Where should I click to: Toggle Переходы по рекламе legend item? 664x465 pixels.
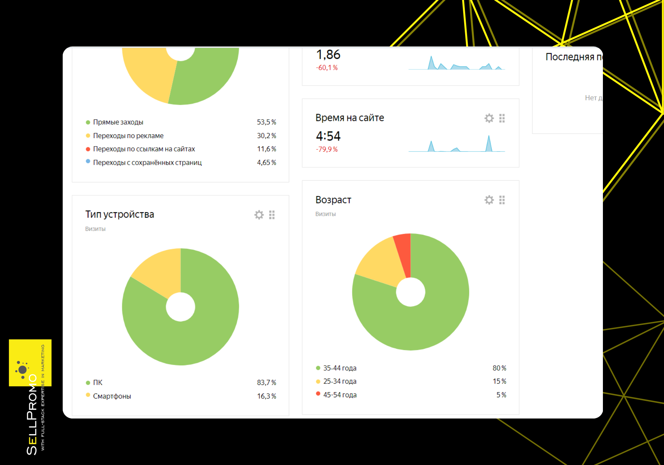coord(128,136)
